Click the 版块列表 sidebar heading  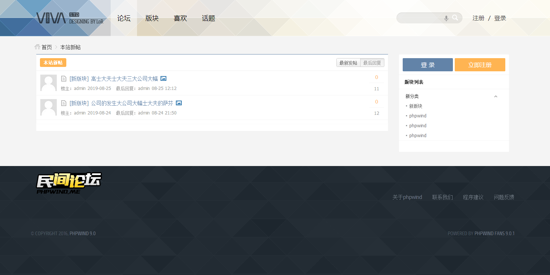click(x=414, y=82)
